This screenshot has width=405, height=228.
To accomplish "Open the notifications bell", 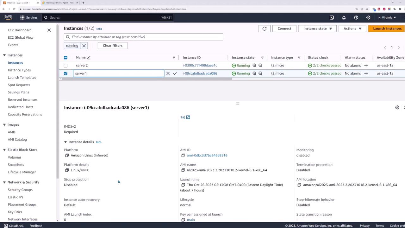I will (x=344, y=17).
